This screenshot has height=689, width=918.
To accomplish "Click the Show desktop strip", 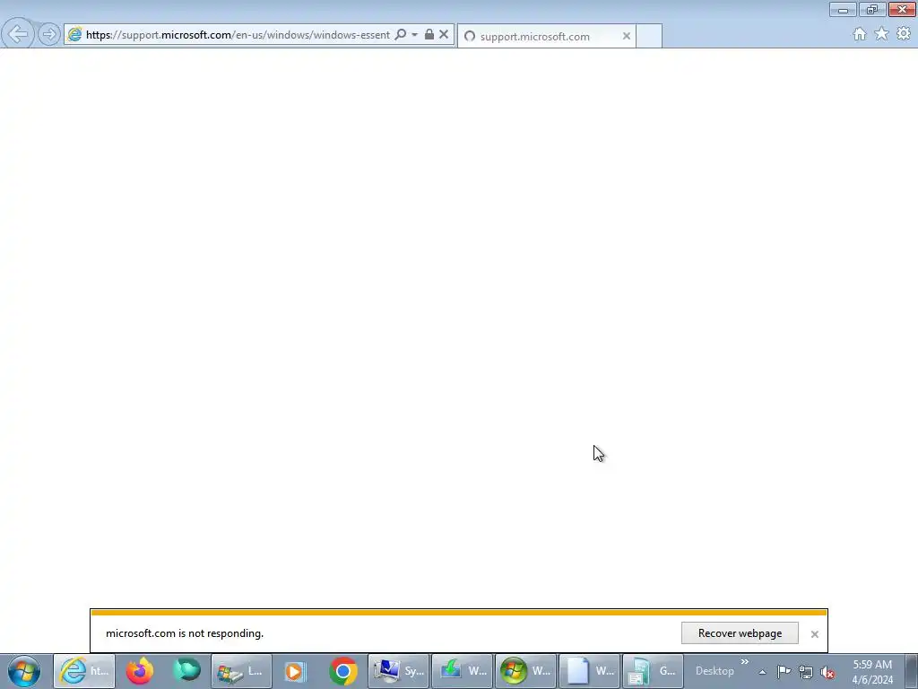I will pos(912,671).
